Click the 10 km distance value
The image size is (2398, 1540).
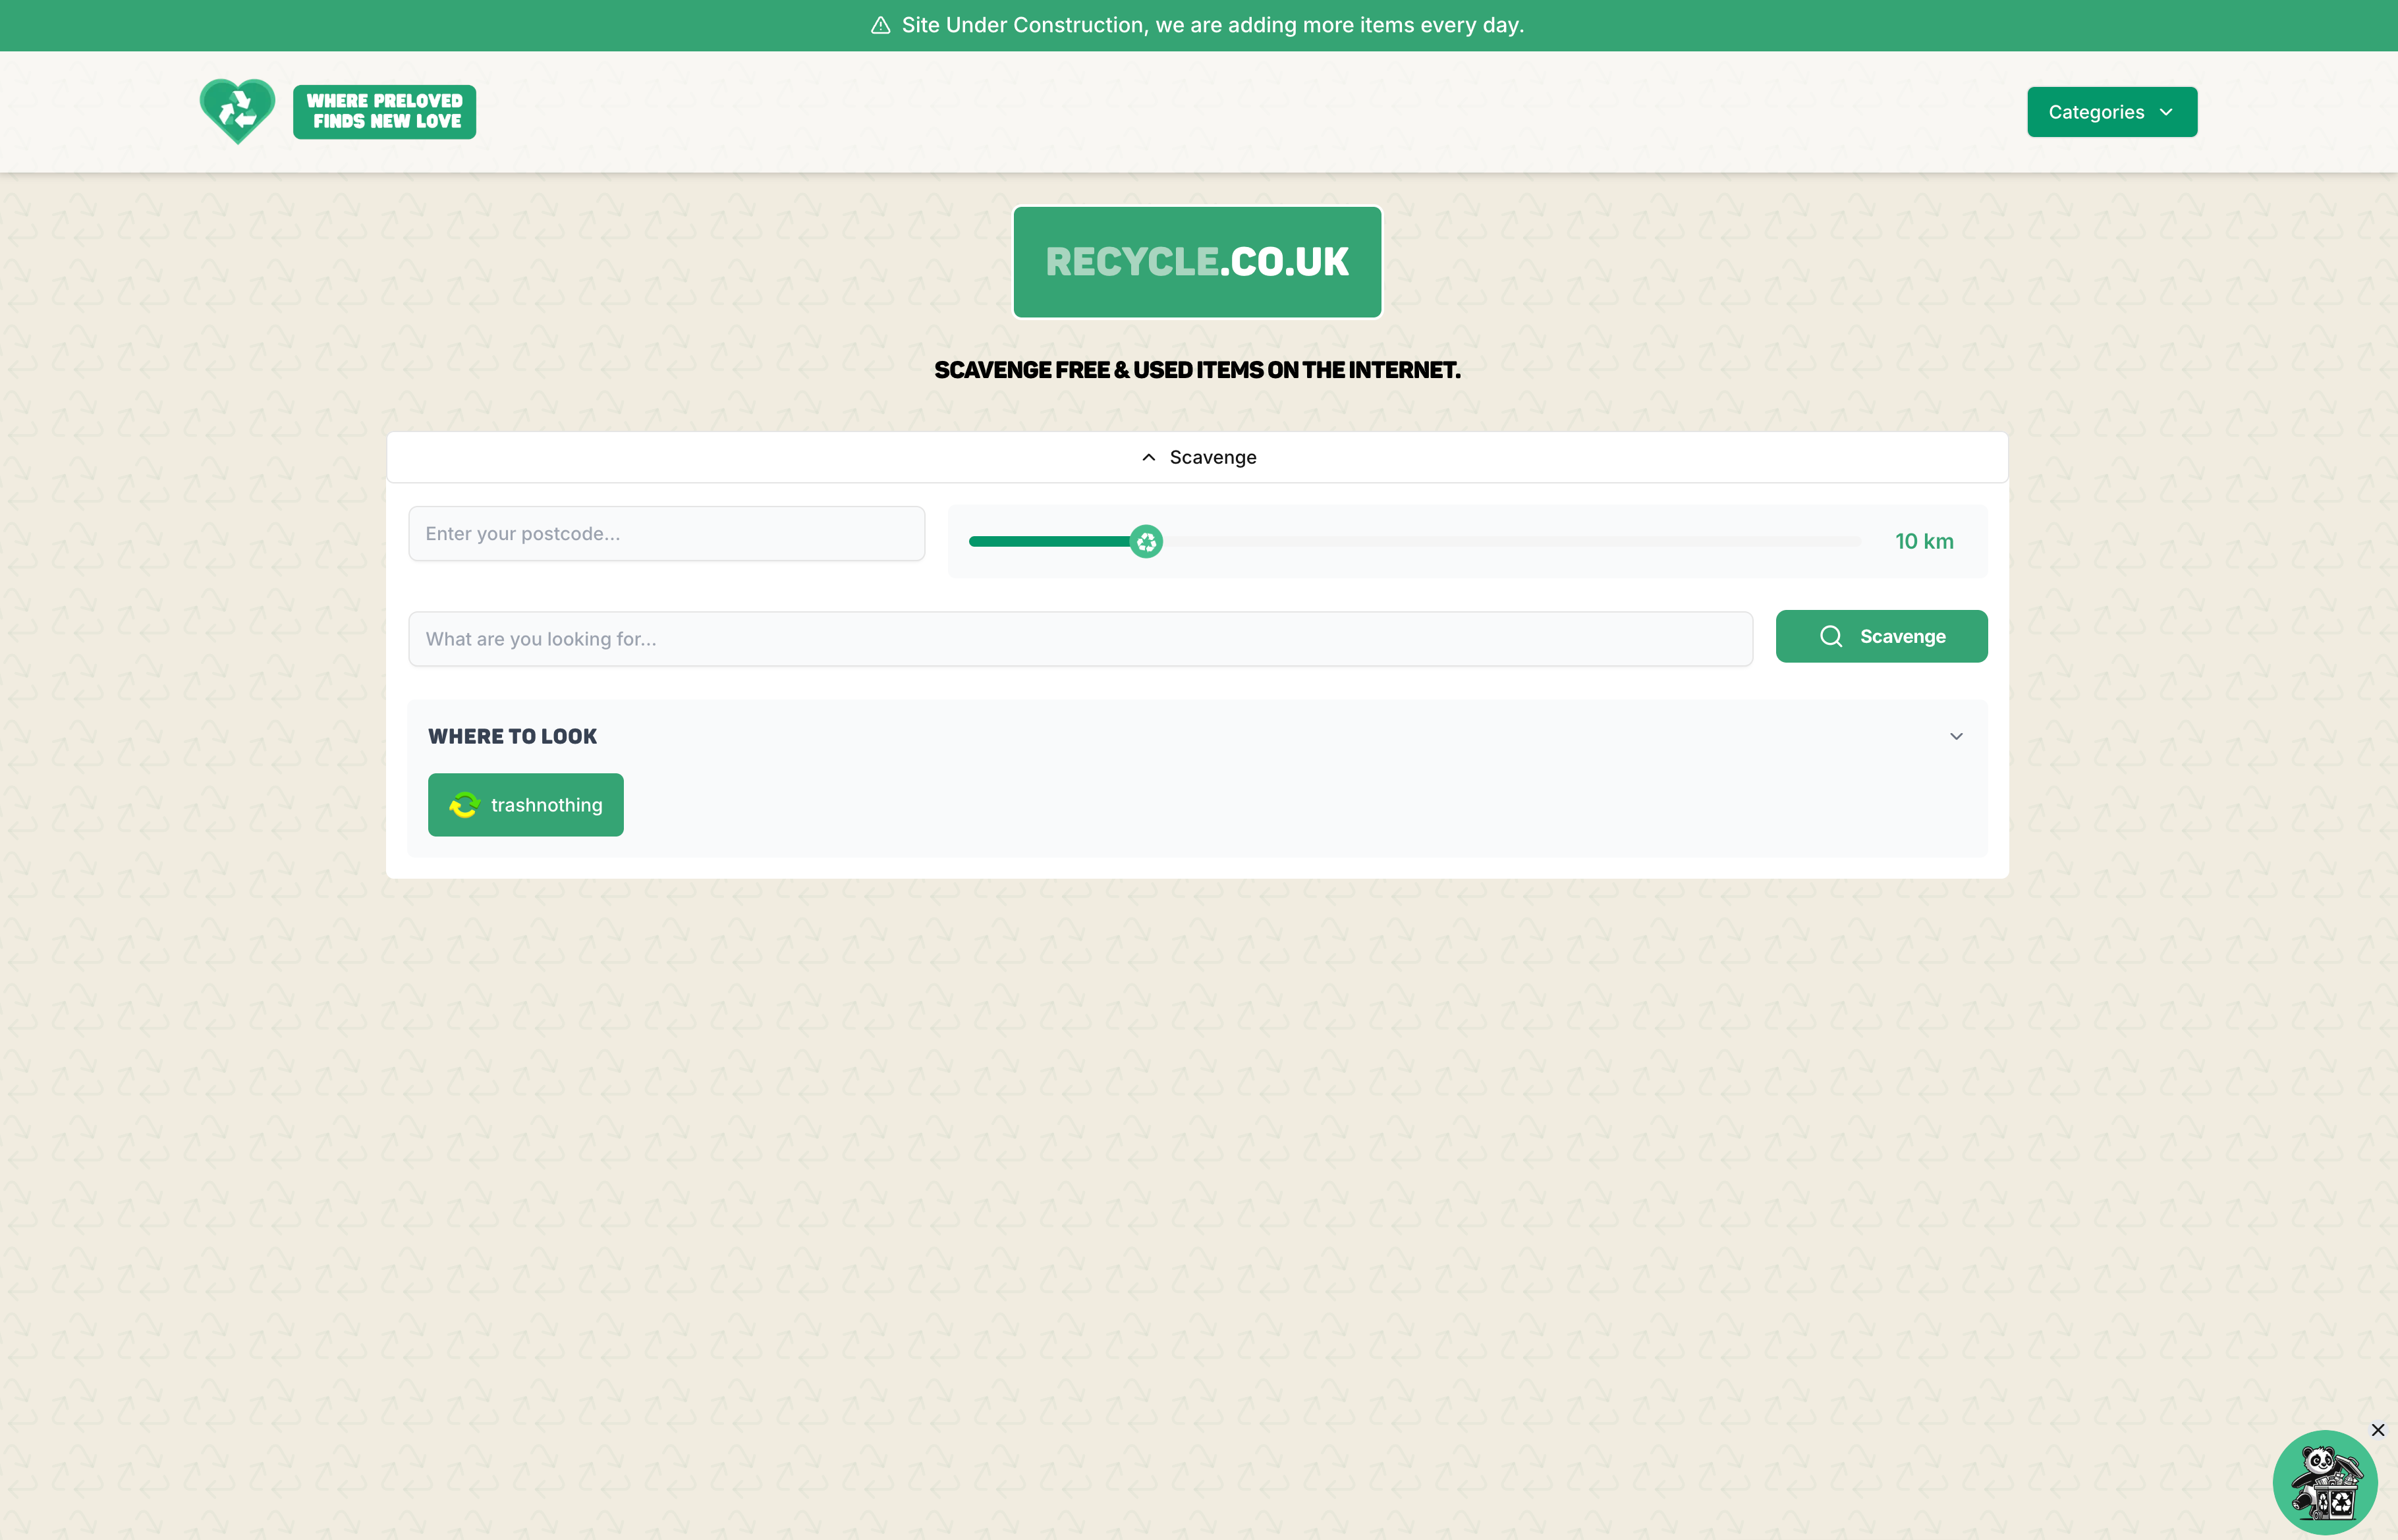[x=1923, y=541]
